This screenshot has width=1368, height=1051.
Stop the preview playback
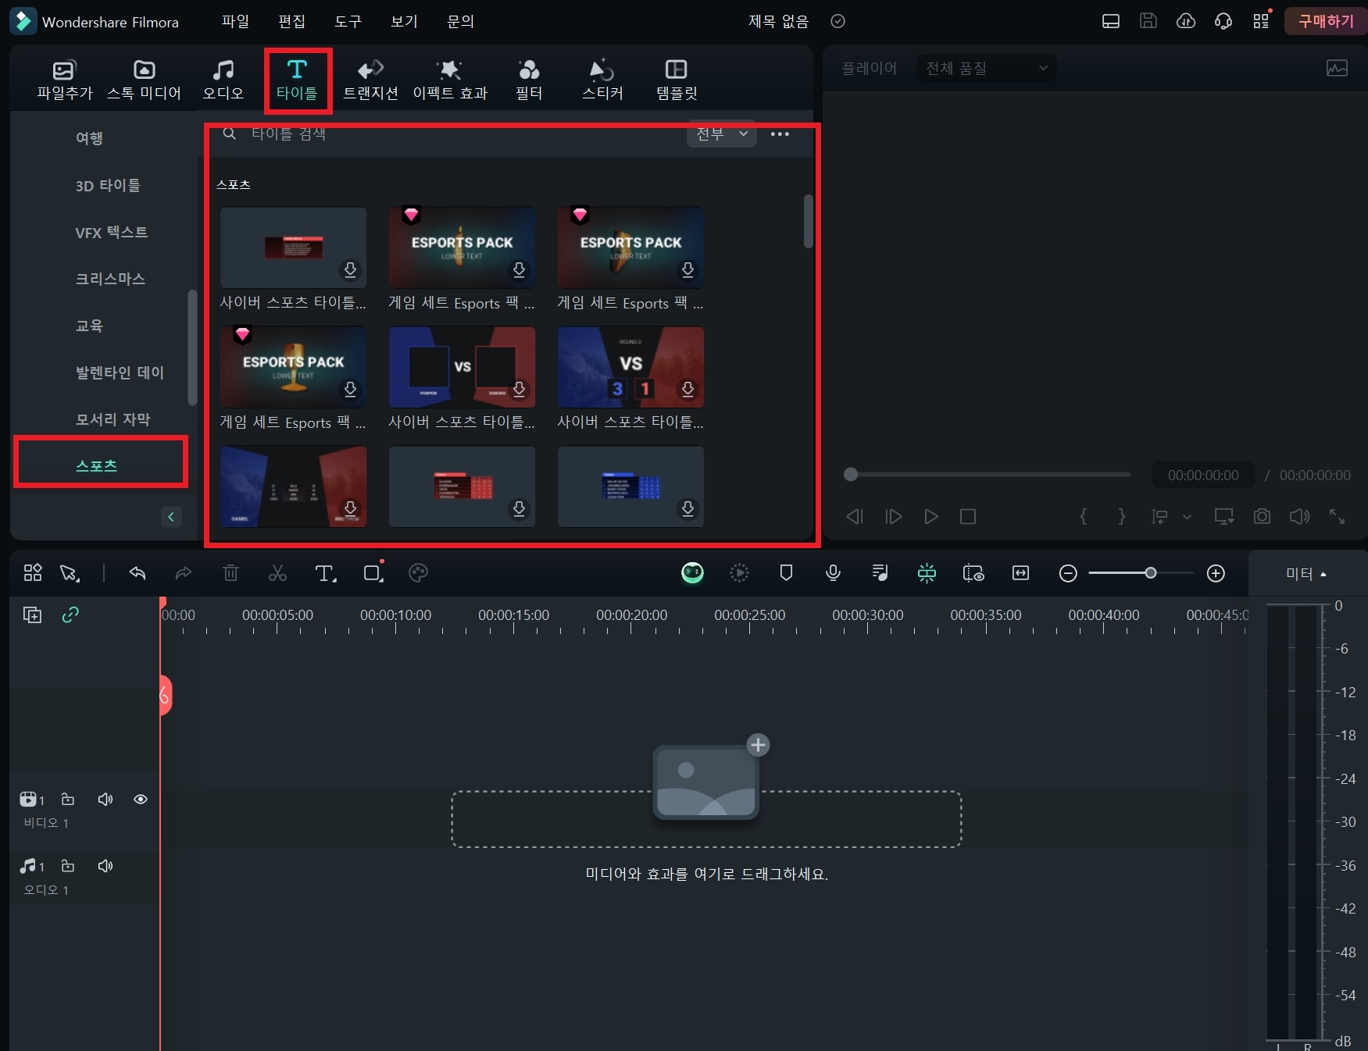point(968,517)
